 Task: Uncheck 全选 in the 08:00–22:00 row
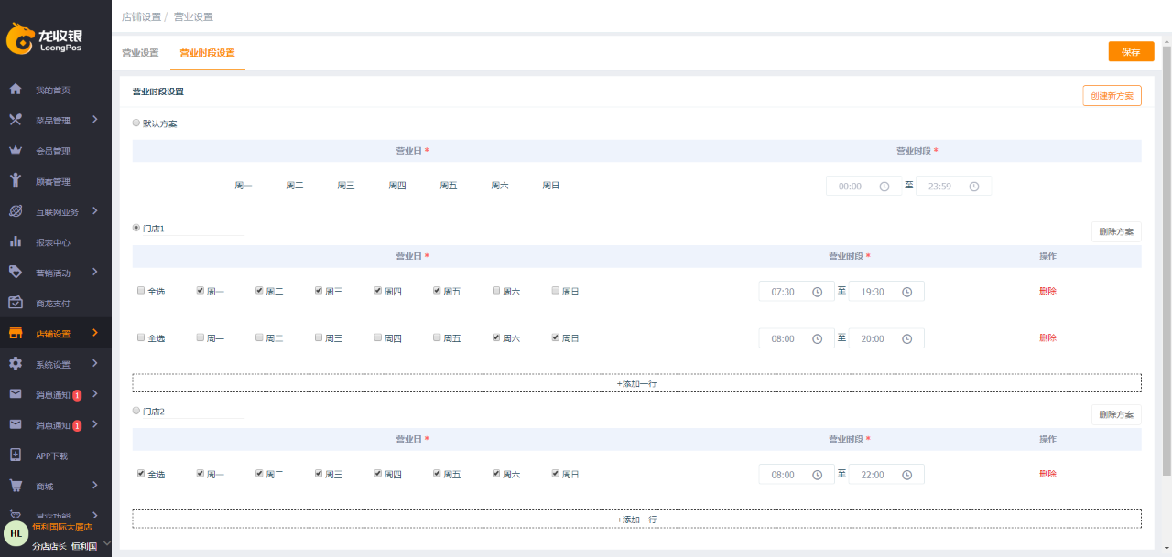(x=141, y=474)
